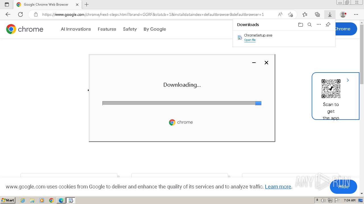Click the ChromeSetup.exe file icon
This screenshot has height=204, width=364.
click(x=240, y=37)
